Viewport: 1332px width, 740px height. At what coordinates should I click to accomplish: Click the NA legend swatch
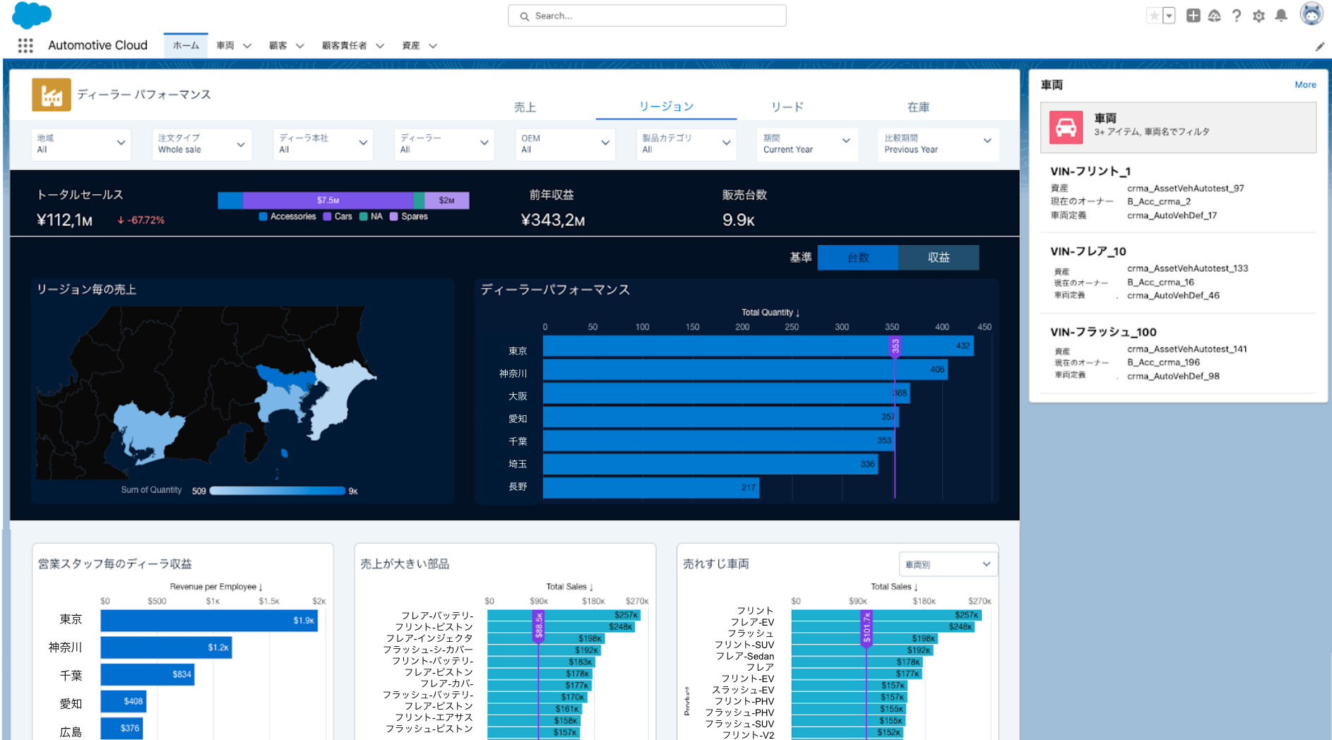(x=364, y=217)
